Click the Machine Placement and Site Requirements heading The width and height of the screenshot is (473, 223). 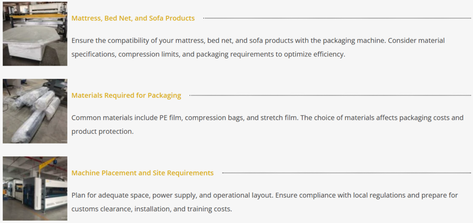coord(142,173)
